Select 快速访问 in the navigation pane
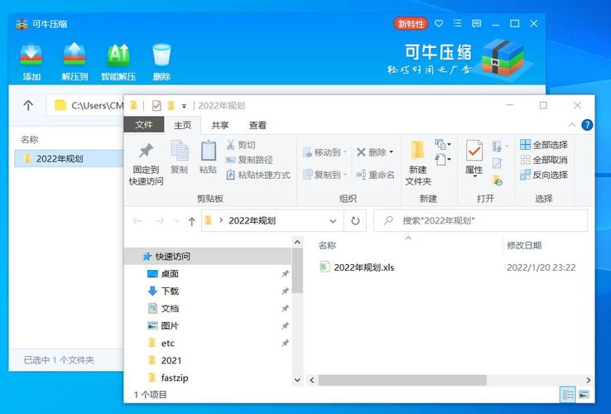 tap(208, 256)
